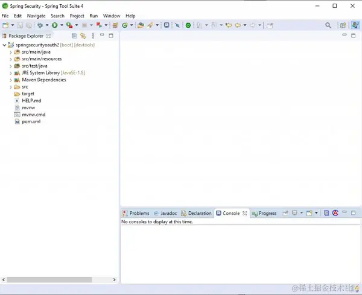The height and width of the screenshot is (295, 362).
Task: Open the Debug configurations dropdown arrow
Action: pyautogui.click(x=47, y=25)
